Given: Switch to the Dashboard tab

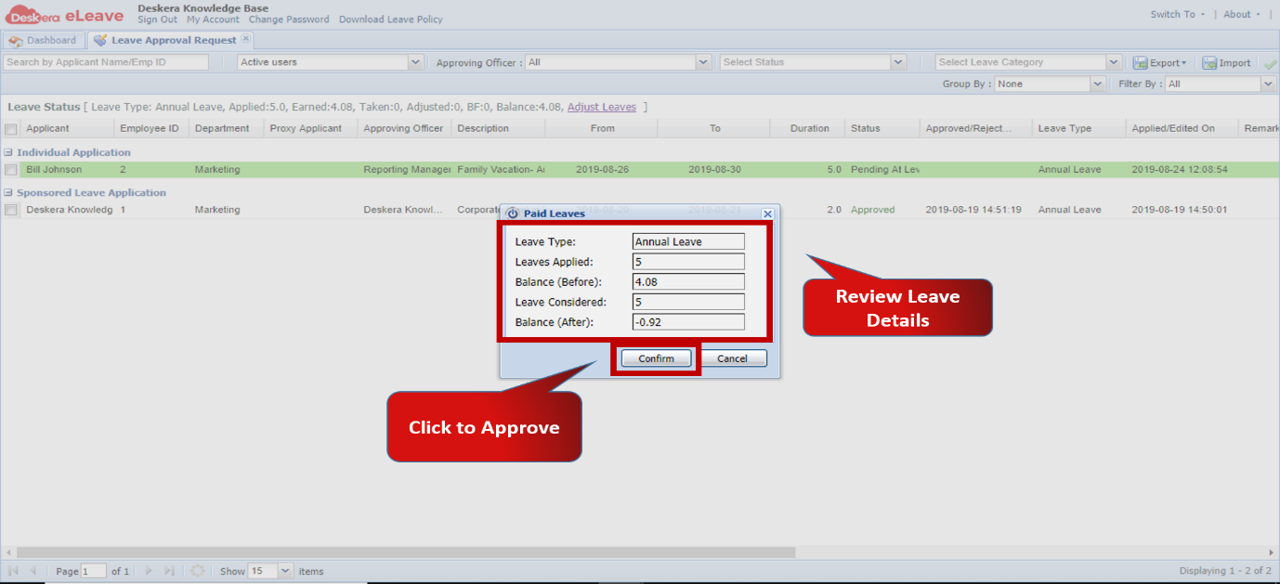Looking at the screenshot, I should [43, 41].
